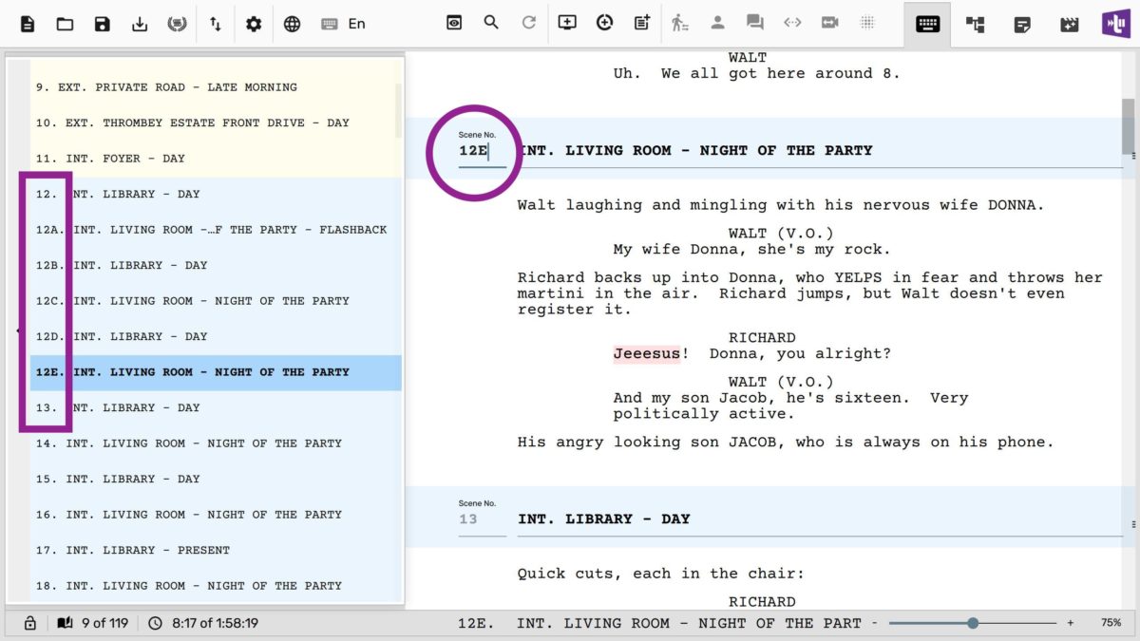
Task: Collapse the scene list sidebar
Action: pyautogui.click(x=19, y=330)
